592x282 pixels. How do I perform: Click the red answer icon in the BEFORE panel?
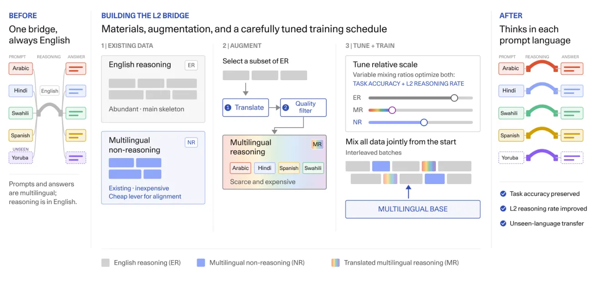(76, 68)
